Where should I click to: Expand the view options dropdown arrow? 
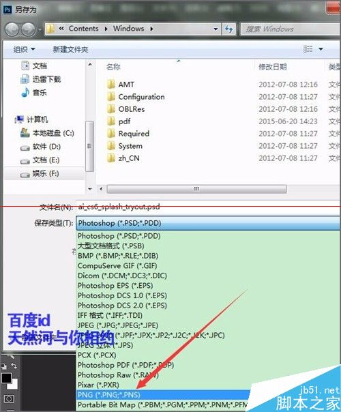coord(321,49)
